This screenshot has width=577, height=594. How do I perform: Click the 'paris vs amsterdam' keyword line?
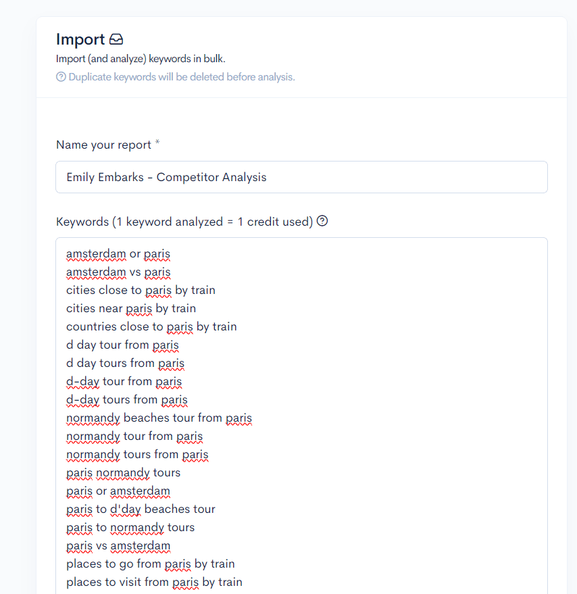point(118,546)
